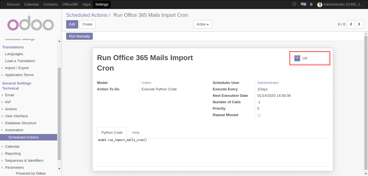Open Office365 in top menu

[70, 4]
